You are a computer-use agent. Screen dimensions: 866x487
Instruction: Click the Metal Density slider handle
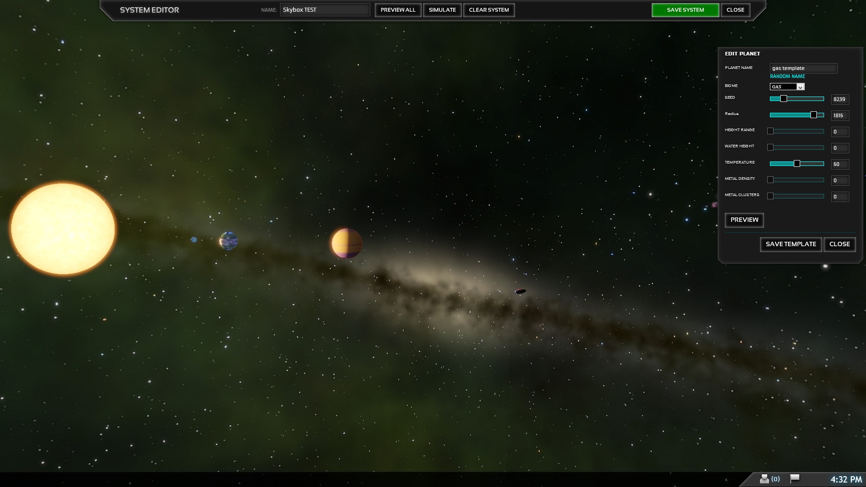pos(770,180)
